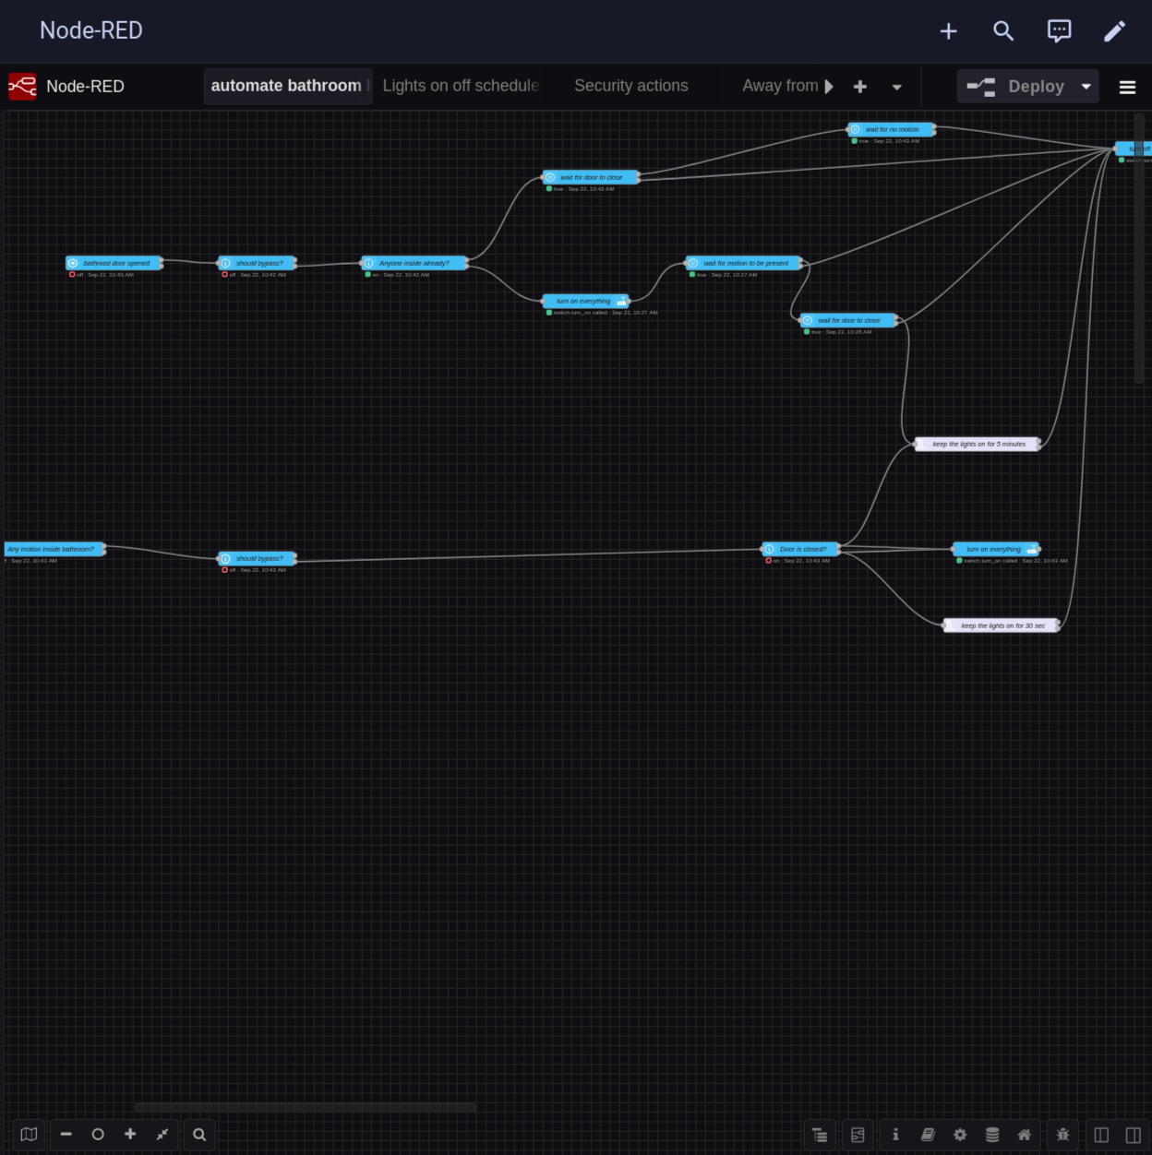Select the wait for no motion node

click(892, 129)
